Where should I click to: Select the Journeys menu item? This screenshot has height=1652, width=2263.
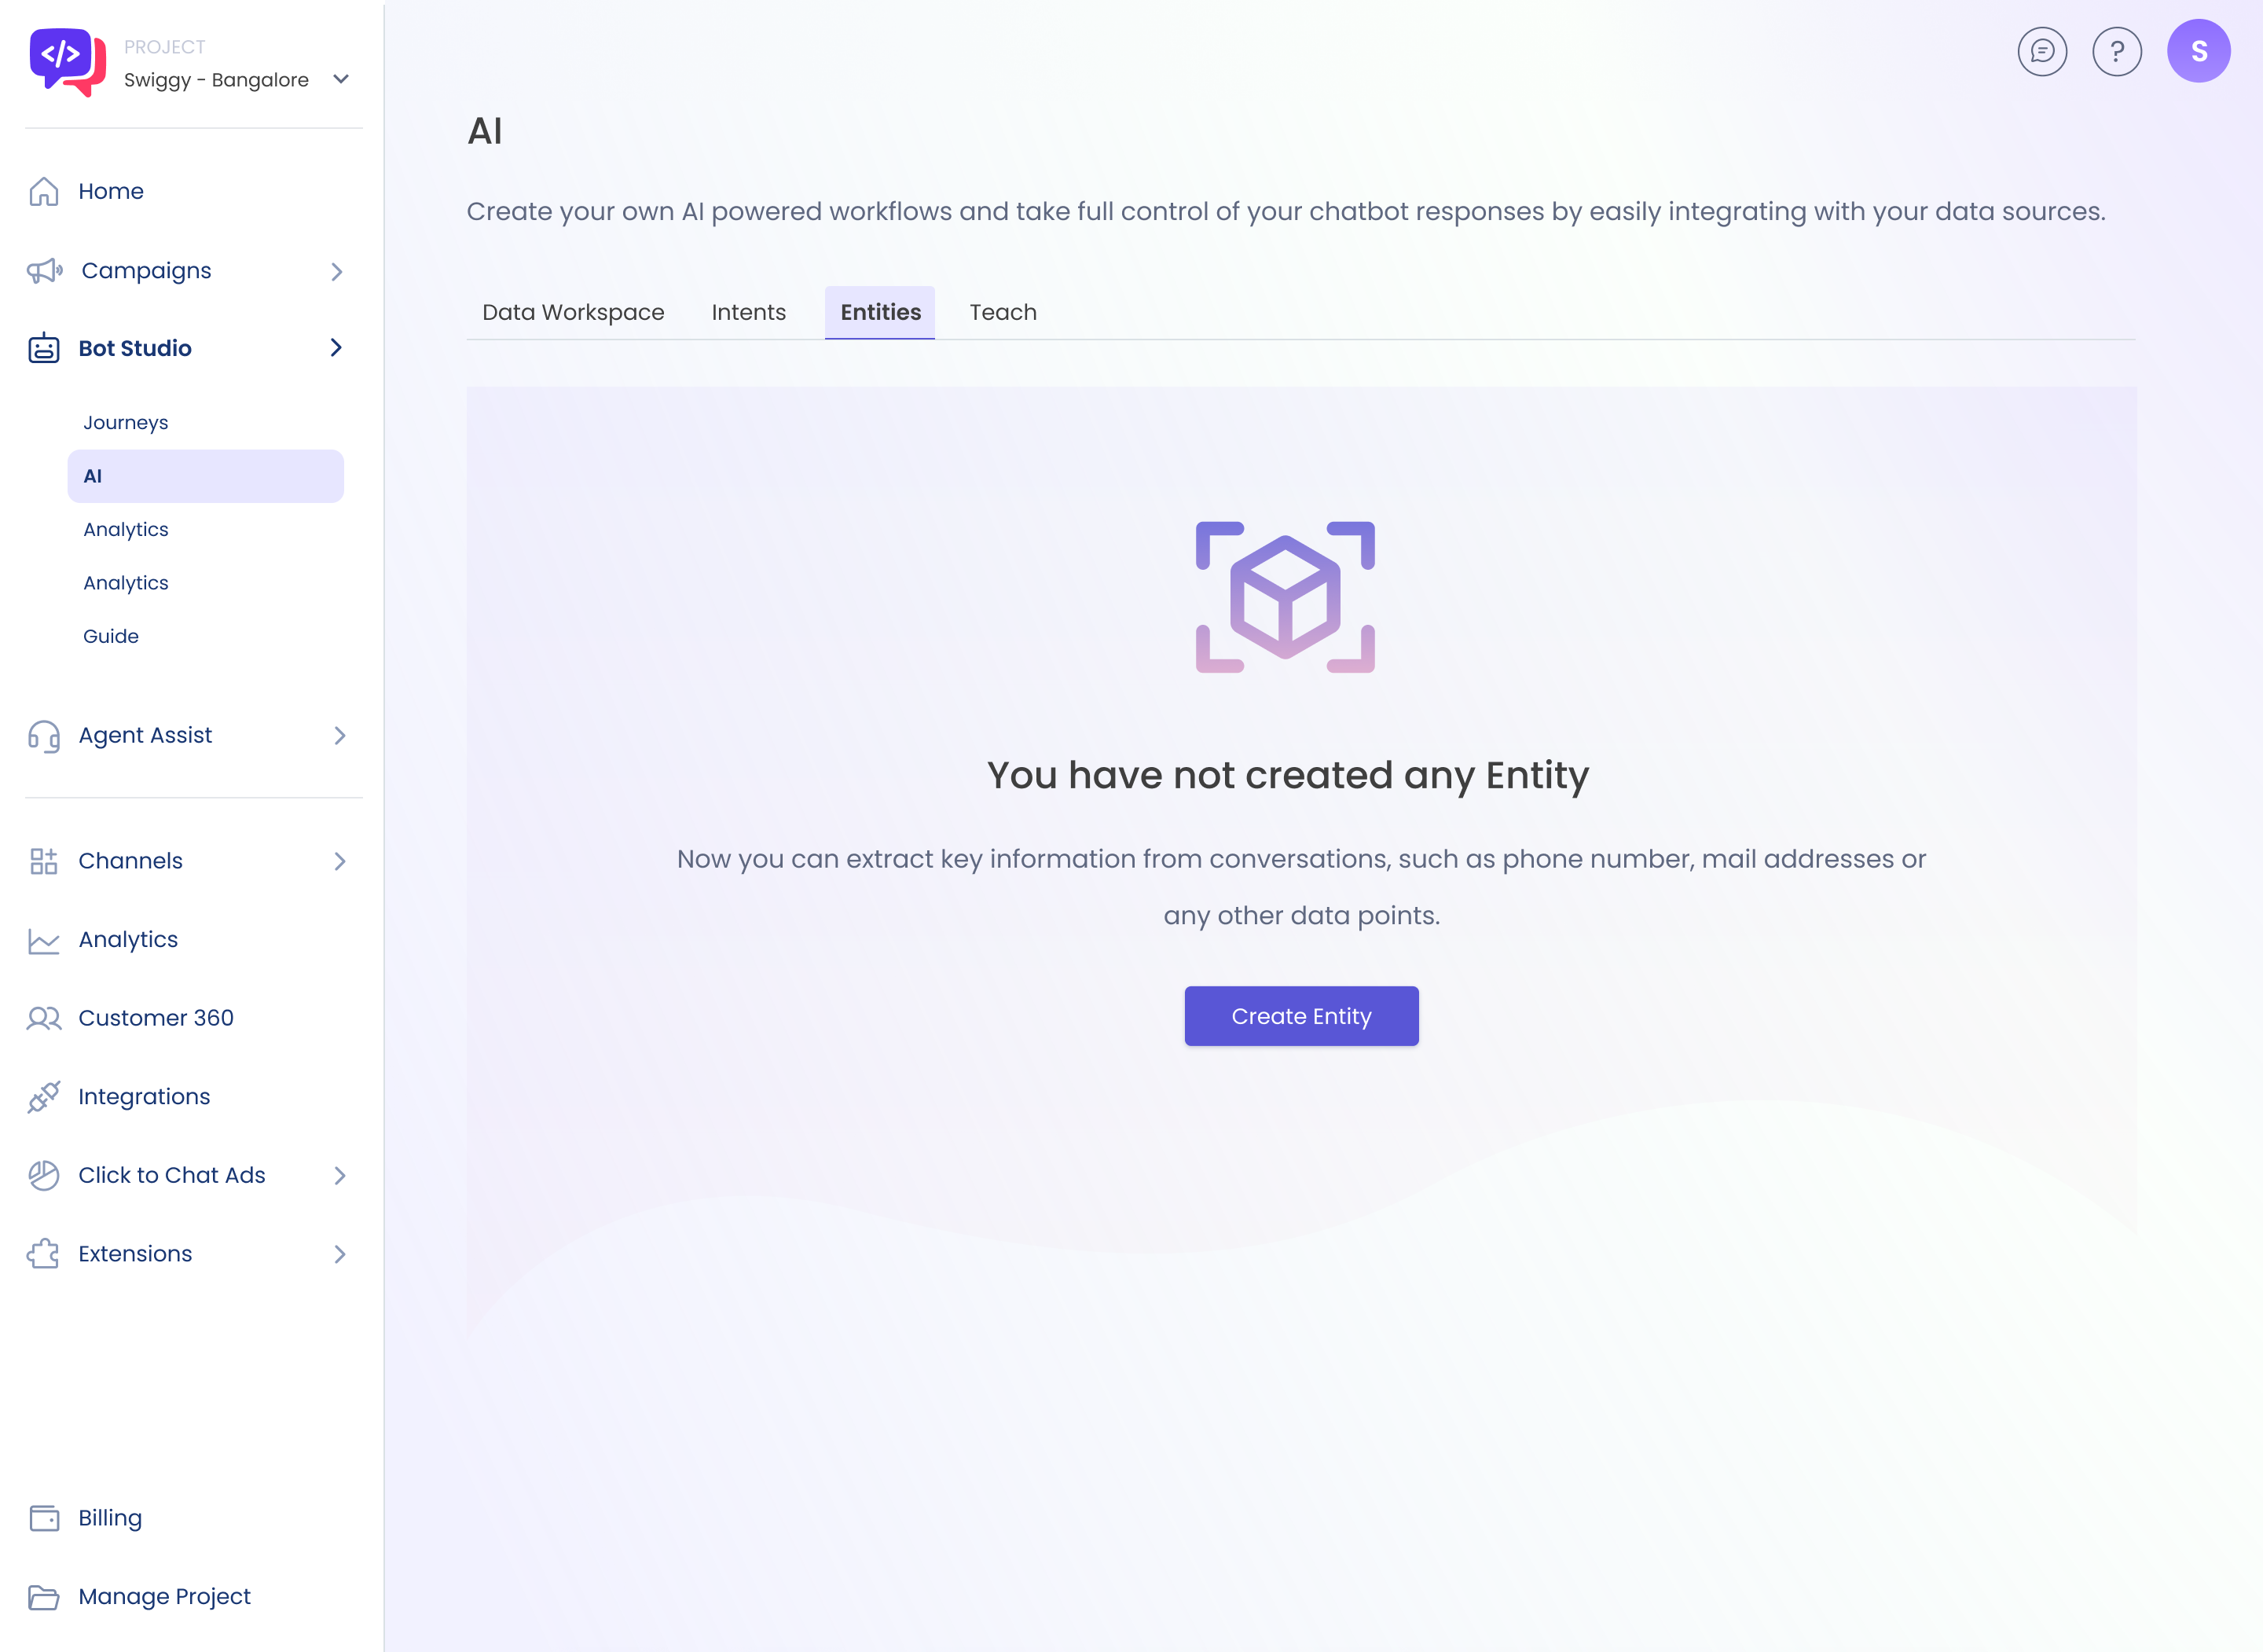(125, 422)
